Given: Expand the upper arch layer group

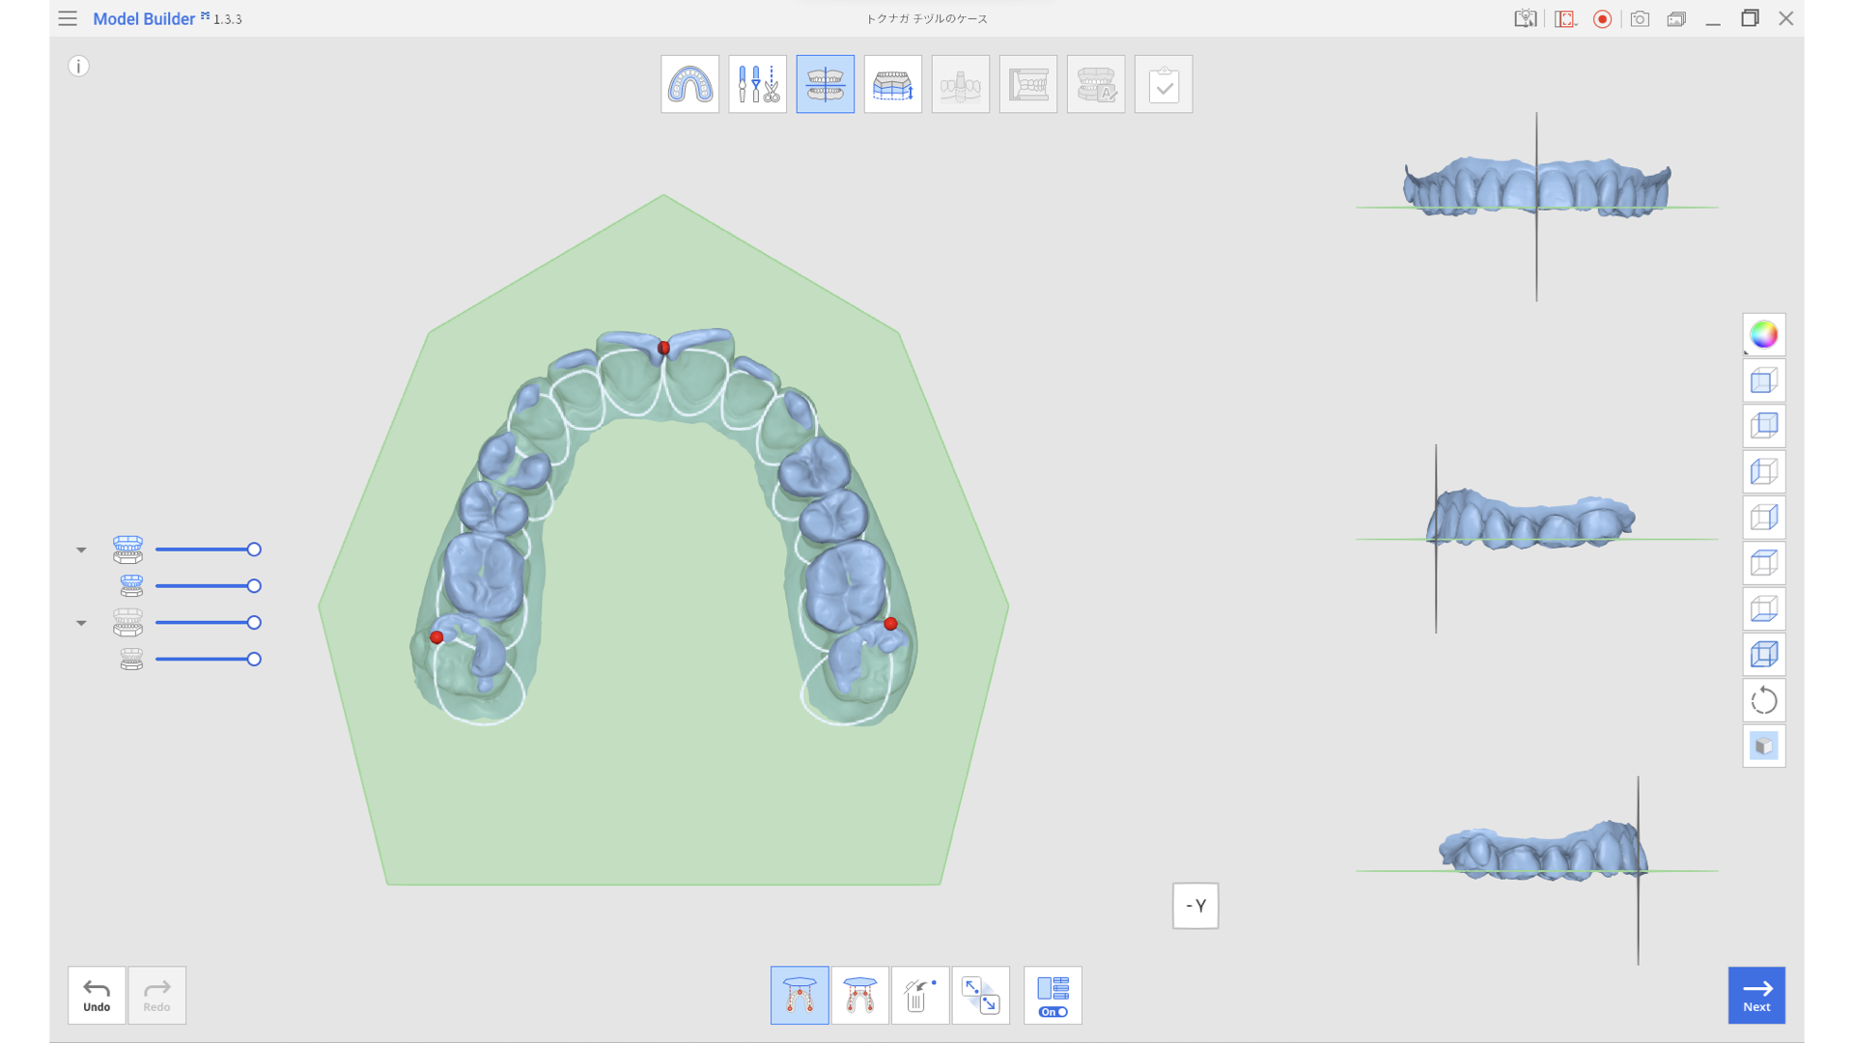Looking at the screenshot, I should click(x=81, y=550).
